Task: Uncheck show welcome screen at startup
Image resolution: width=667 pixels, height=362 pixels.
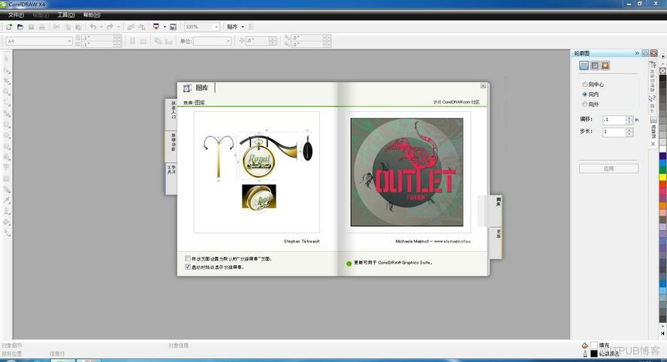Action: coord(188,267)
